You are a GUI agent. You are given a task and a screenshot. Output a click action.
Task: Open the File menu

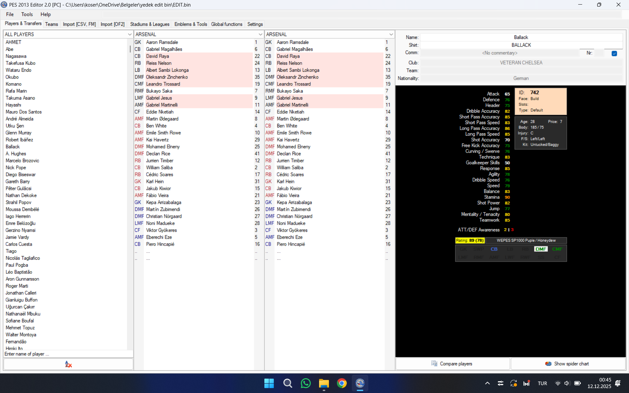click(10, 14)
